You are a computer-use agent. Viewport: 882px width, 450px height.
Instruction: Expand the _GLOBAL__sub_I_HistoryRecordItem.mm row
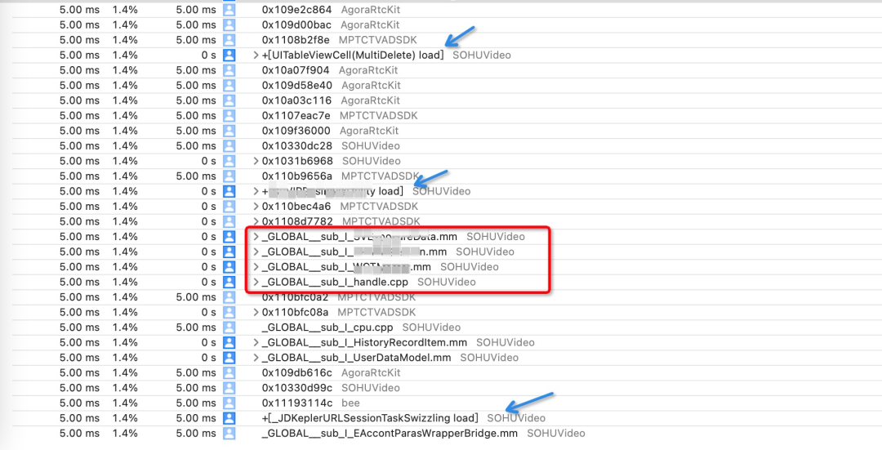pos(256,342)
